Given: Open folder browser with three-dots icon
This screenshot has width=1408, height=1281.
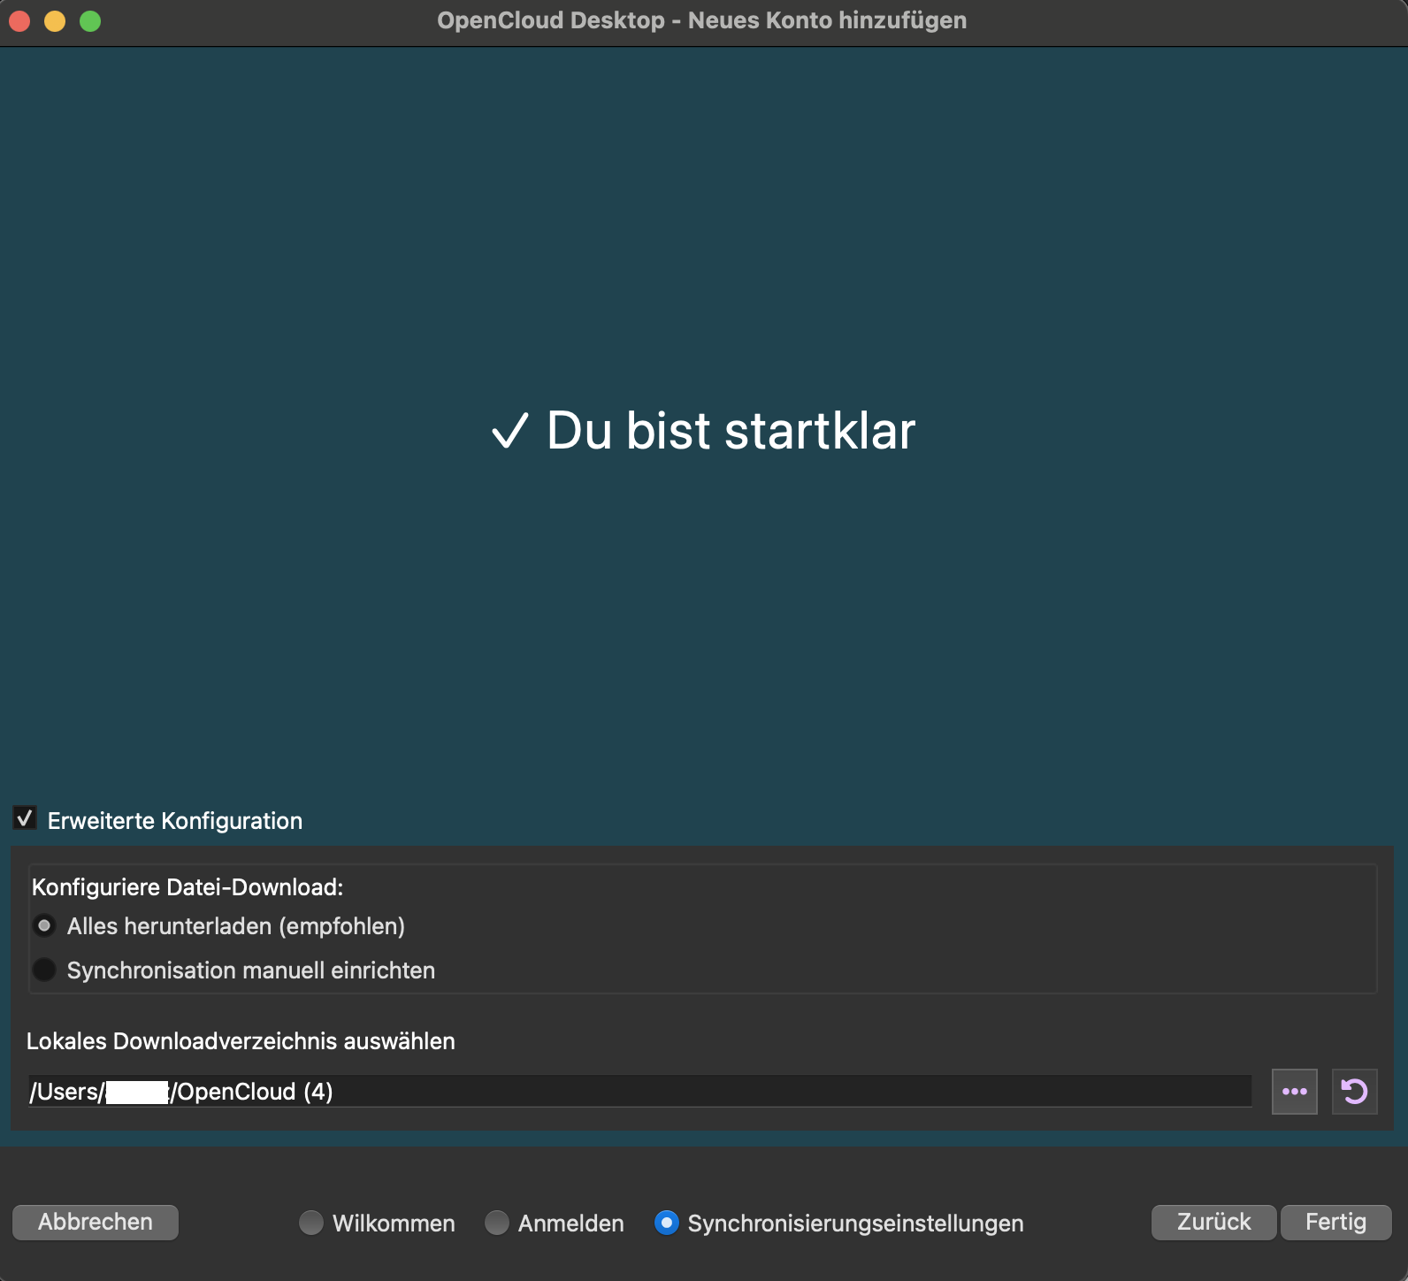Looking at the screenshot, I should click(x=1295, y=1092).
